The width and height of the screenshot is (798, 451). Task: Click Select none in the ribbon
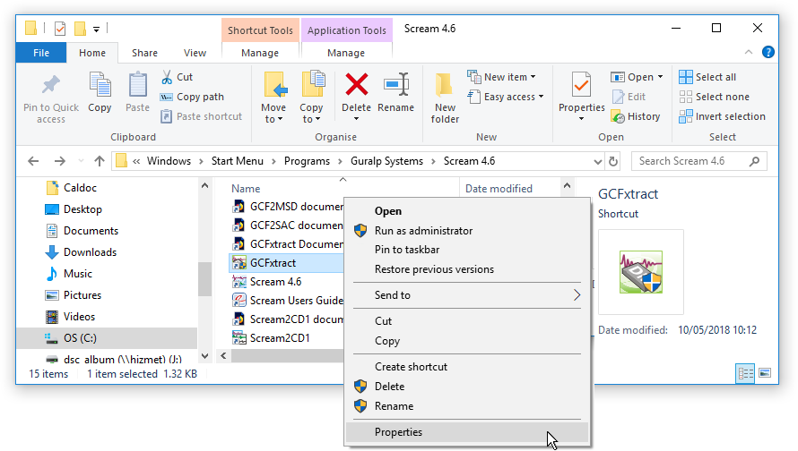(714, 97)
